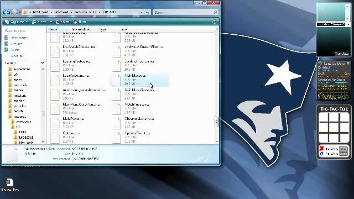354x199 pixels.
Task: Click the Burn toolbar button
Action: point(80,22)
